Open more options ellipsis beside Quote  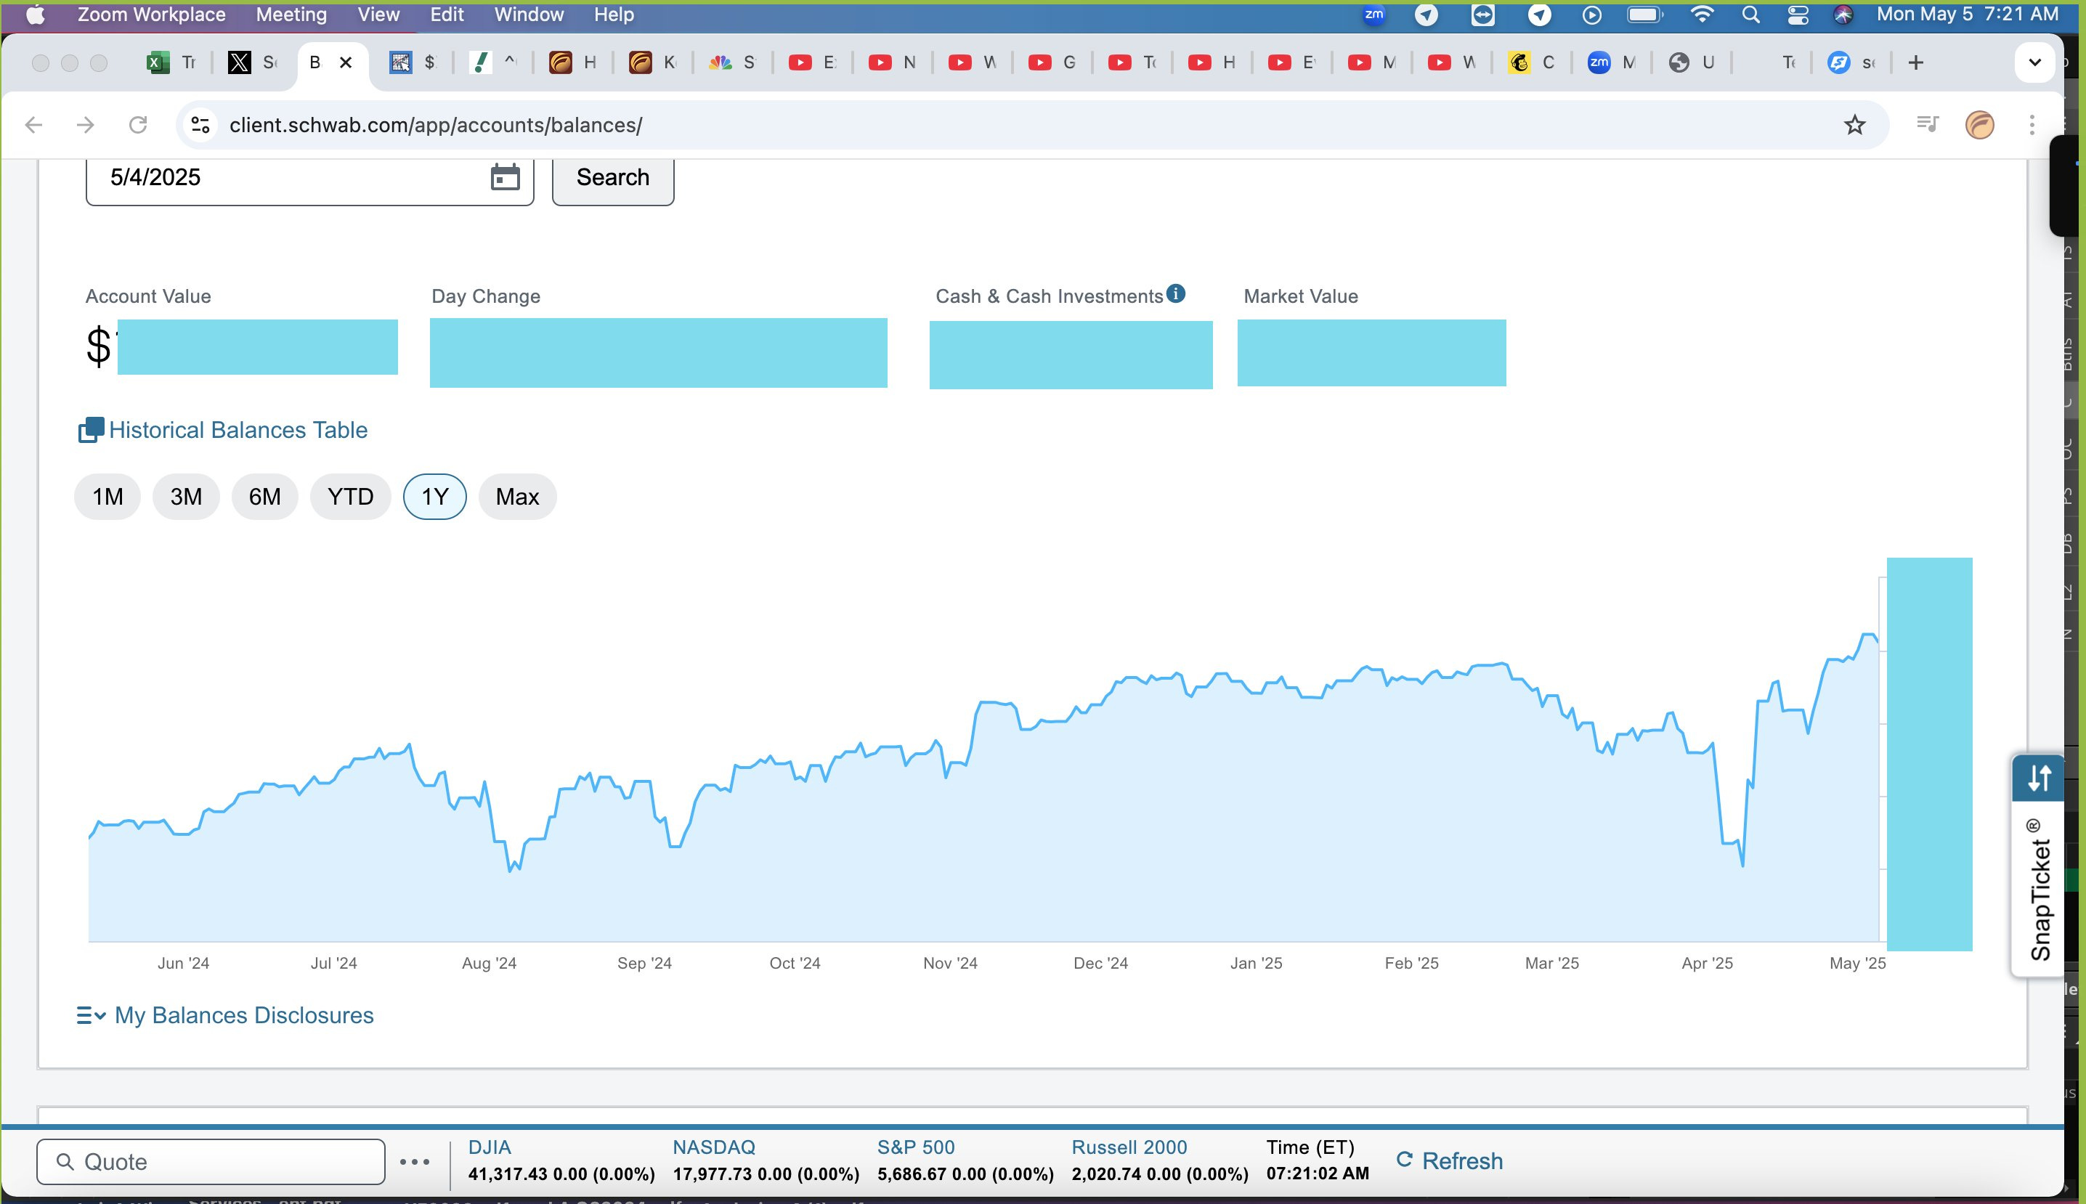point(415,1162)
